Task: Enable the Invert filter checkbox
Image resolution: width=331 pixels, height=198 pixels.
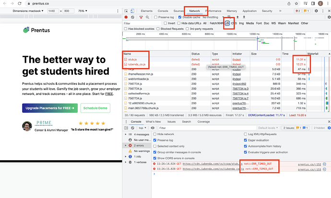Action: 165,23
